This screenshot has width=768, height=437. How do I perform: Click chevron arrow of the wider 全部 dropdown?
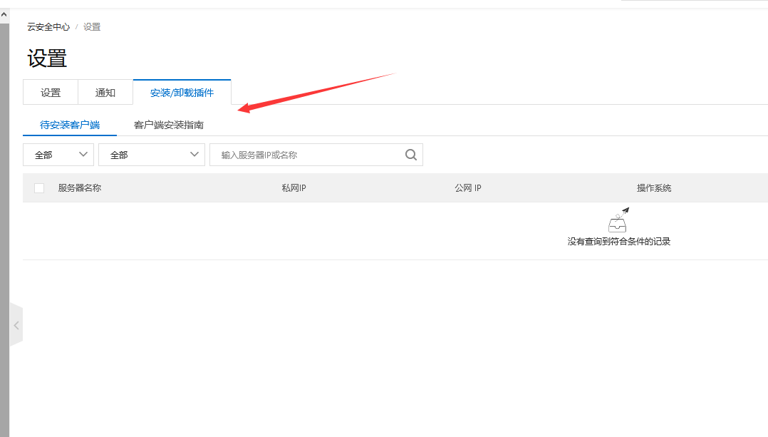coord(194,154)
